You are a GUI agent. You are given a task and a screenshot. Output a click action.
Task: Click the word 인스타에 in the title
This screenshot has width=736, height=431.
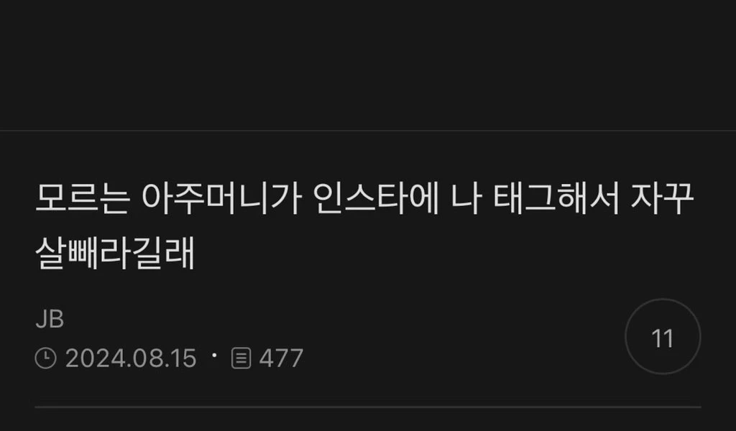pos(376,199)
